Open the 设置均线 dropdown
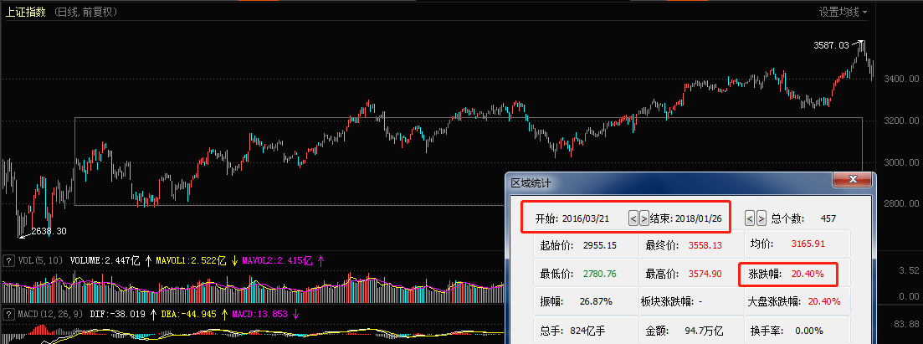923x344 pixels. pyautogui.click(x=843, y=12)
